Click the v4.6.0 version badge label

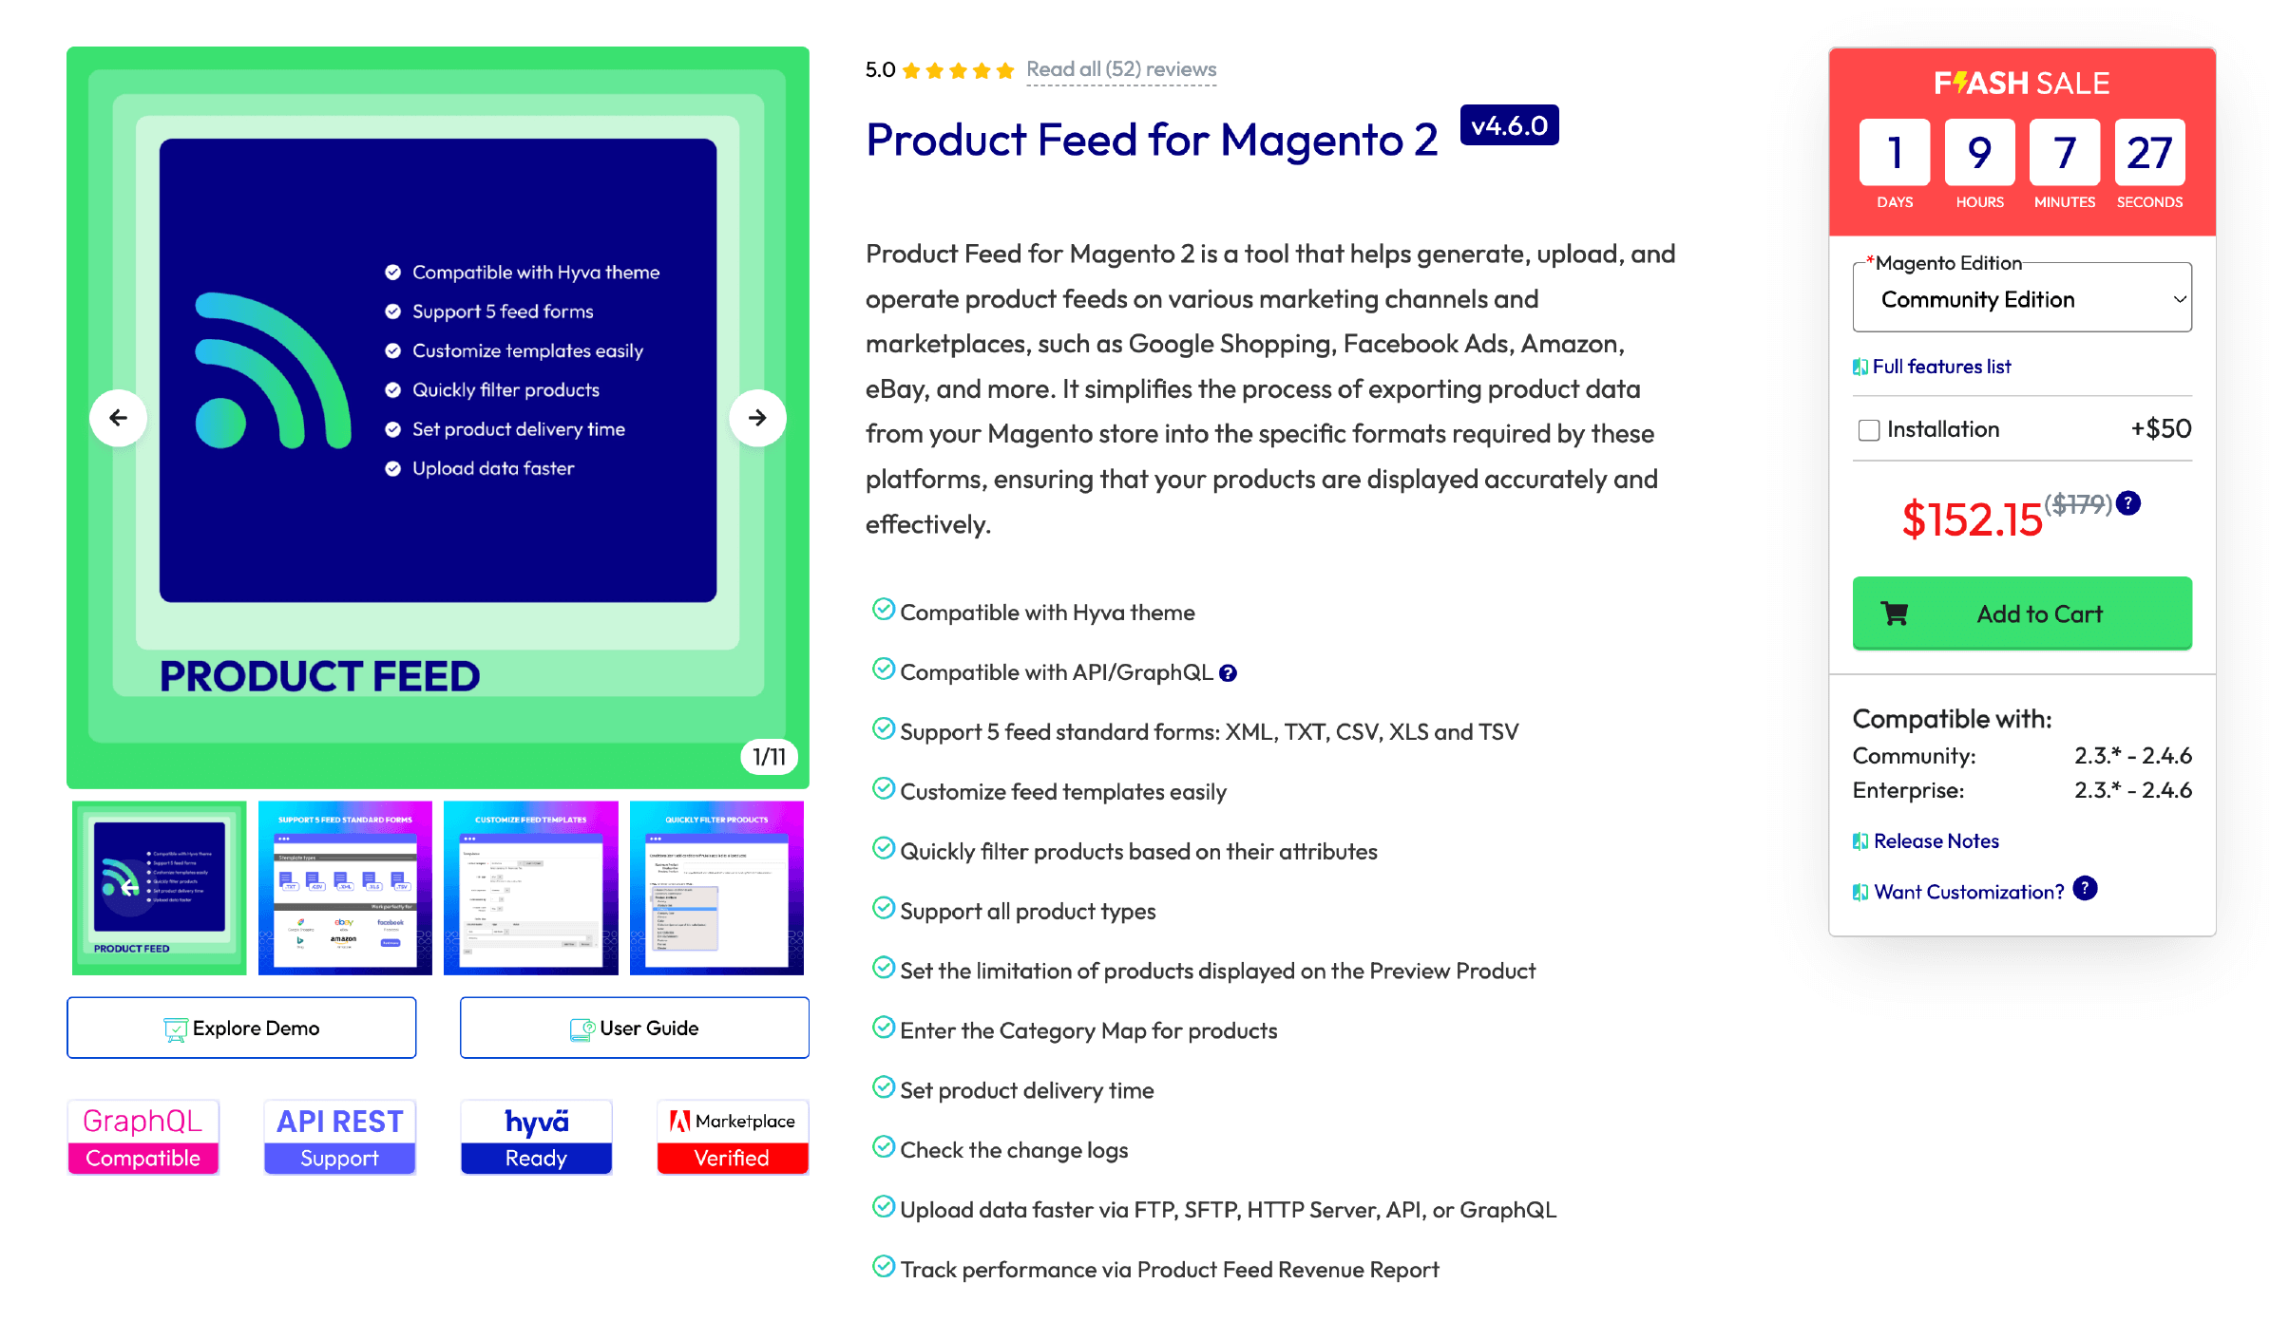tap(1509, 125)
